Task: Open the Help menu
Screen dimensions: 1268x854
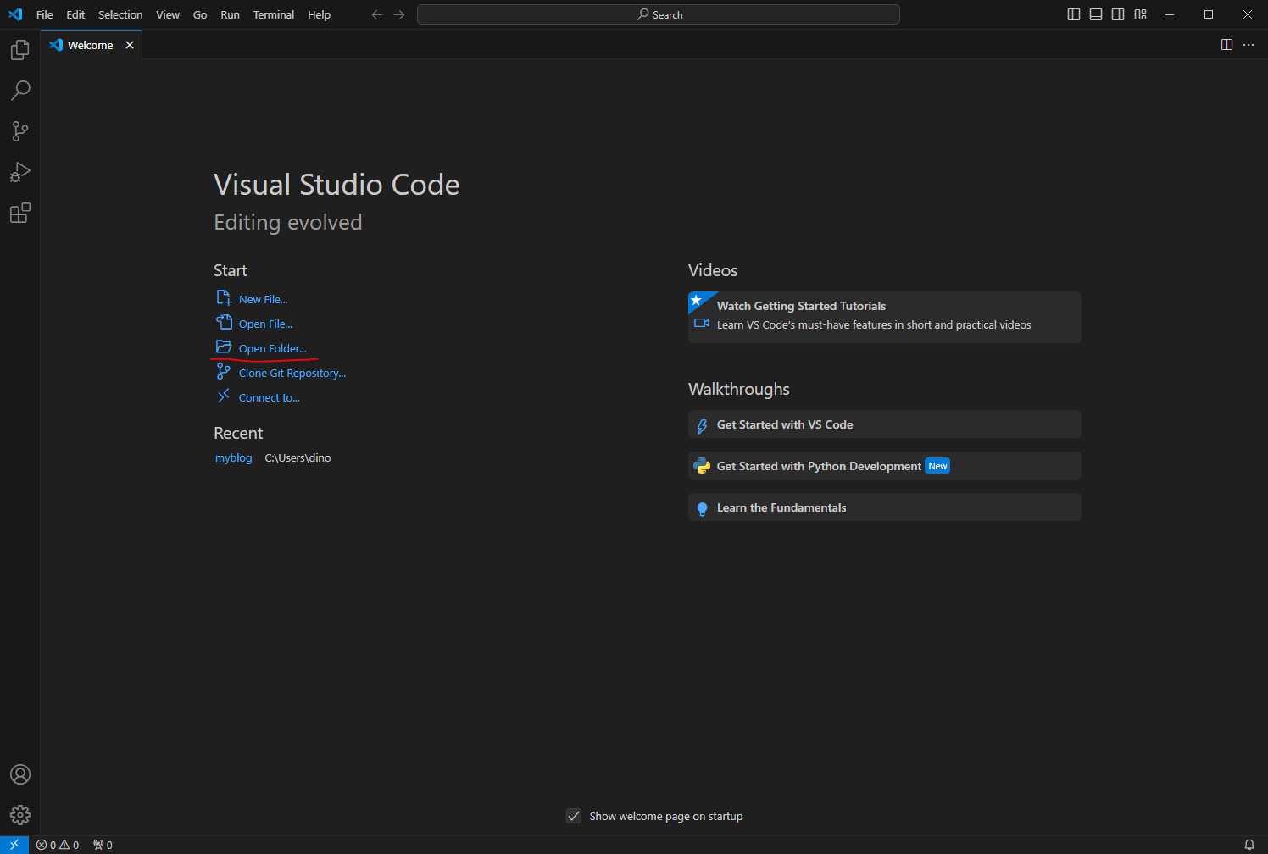Action: click(x=320, y=14)
